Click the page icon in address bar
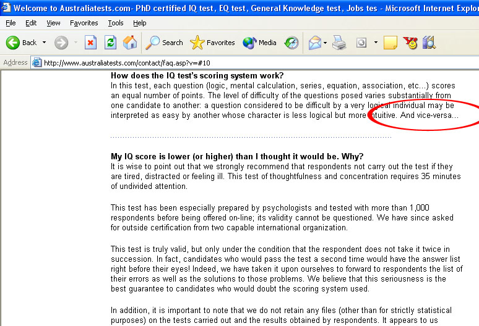Viewport: 479px width, 326px height. click(x=37, y=63)
